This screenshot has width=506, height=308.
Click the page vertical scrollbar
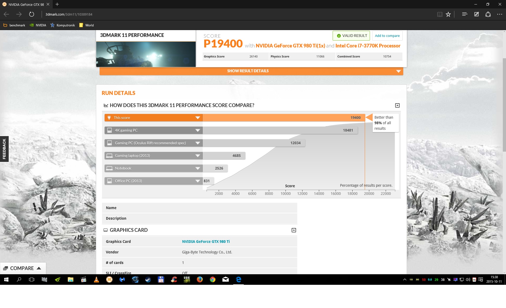[x=504, y=105]
